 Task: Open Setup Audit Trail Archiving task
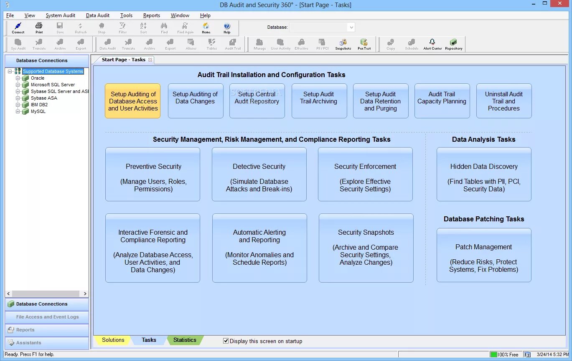319,101
